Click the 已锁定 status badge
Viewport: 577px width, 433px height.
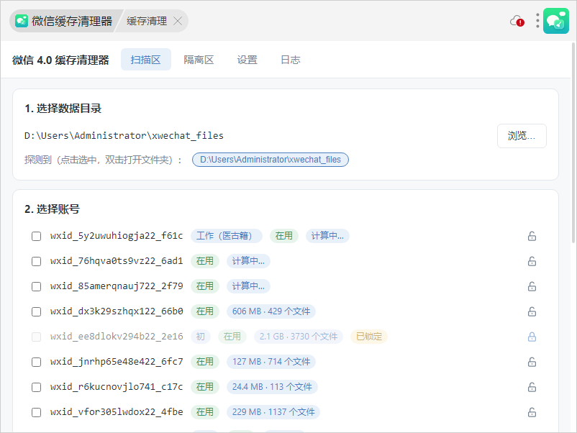369,337
